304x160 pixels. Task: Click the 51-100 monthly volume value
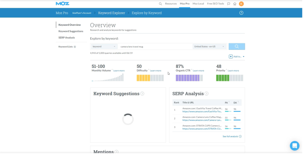pyautogui.click(x=98, y=66)
